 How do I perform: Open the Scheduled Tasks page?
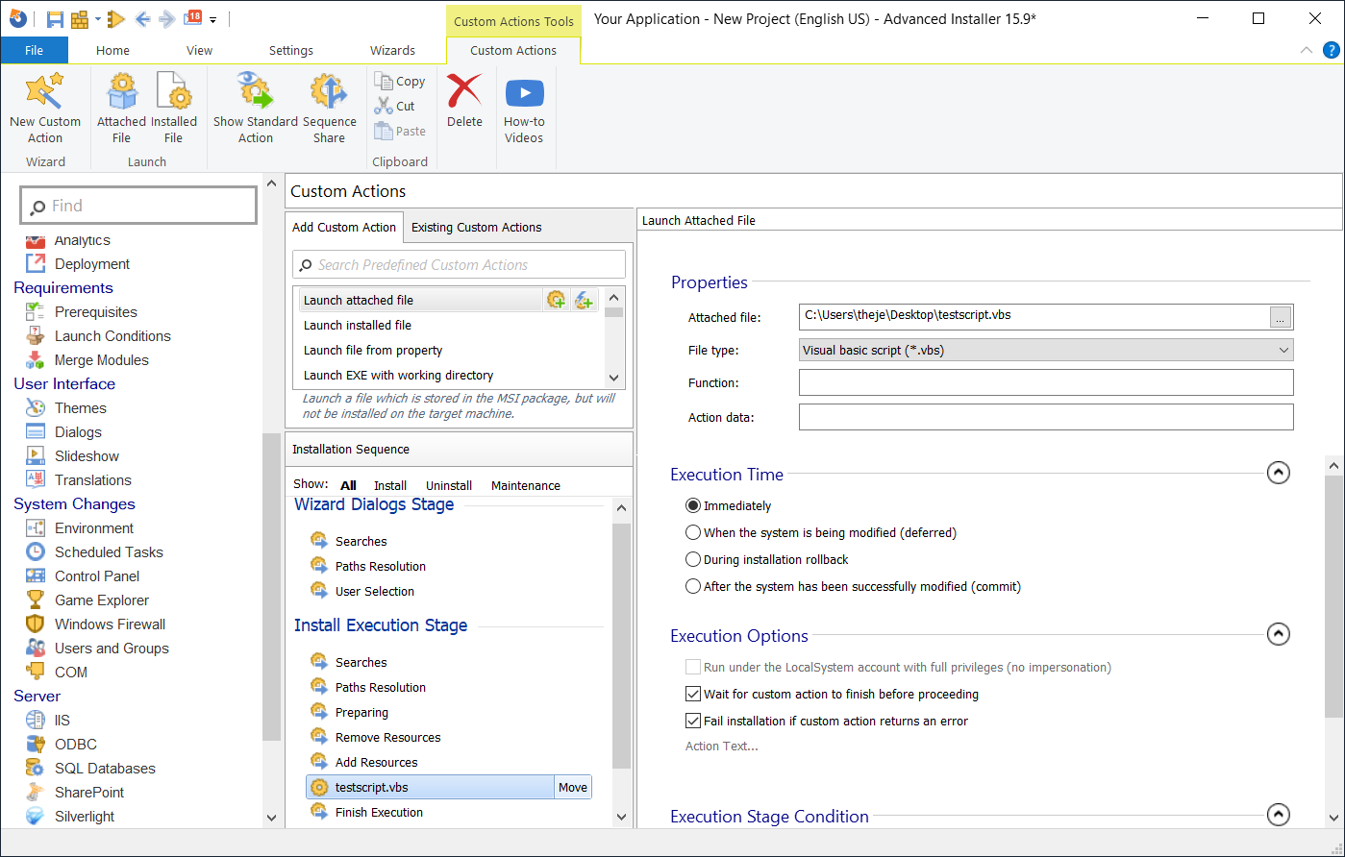109,552
